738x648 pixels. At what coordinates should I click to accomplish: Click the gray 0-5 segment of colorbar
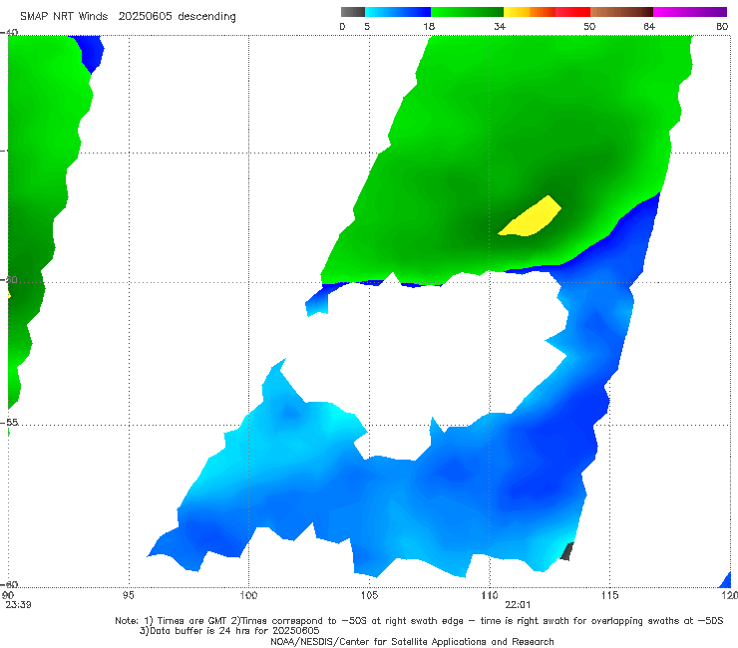pos(353,12)
